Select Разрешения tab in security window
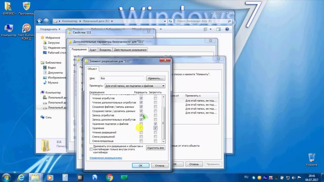Viewport: 324px width, 182px height. (x=79, y=50)
